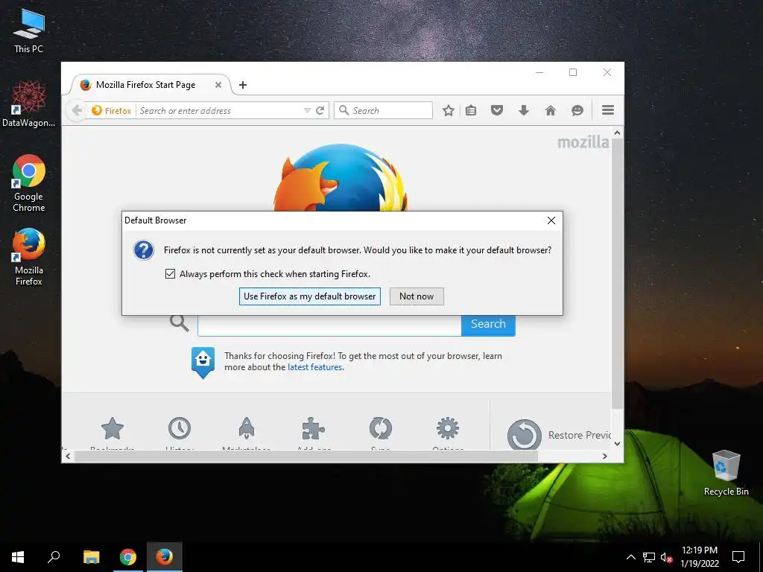The image size is (763, 572).
Task: Open Firefox Hello chat icon
Action: tap(577, 110)
